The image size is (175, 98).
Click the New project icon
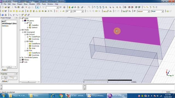click(x=2, y=7)
